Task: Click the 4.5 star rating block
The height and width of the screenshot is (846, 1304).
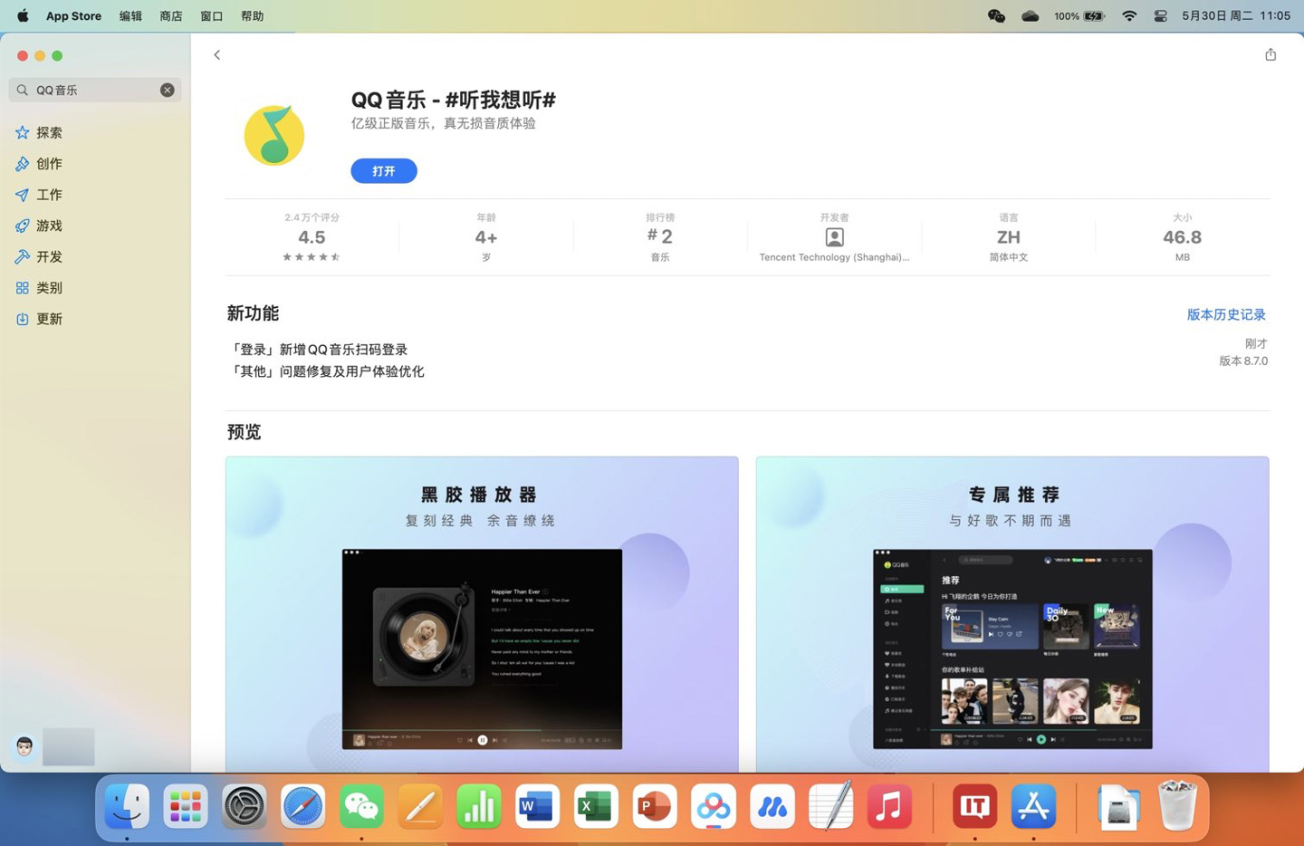Action: point(312,237)
